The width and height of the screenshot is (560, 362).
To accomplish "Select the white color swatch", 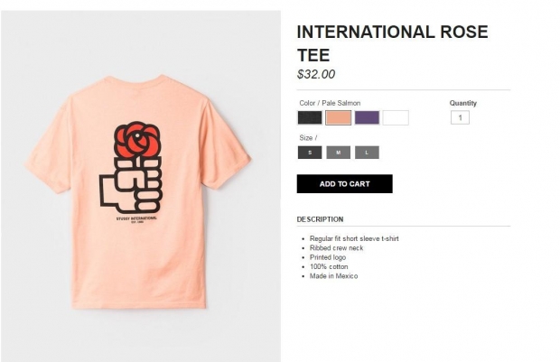I will pos(396,117).
